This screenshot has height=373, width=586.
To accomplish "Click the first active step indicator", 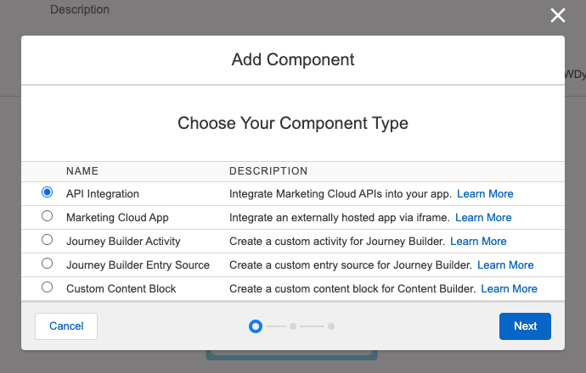I will coord(256,326).
